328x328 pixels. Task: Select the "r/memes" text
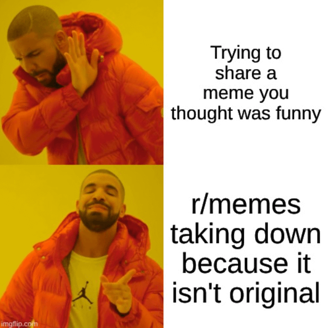[x=246, y=206]
